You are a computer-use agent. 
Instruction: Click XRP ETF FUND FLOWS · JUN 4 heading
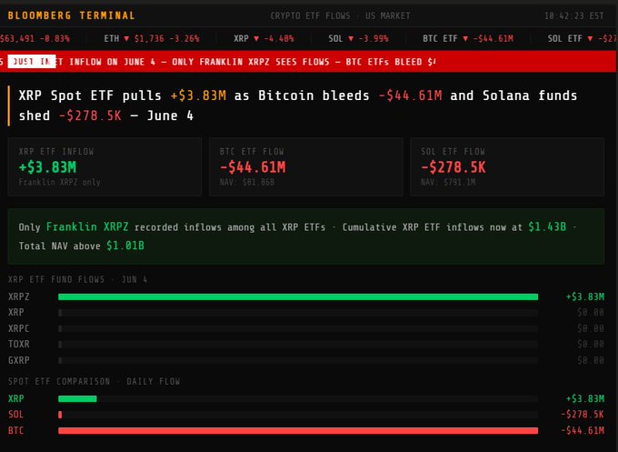[77, 279]
